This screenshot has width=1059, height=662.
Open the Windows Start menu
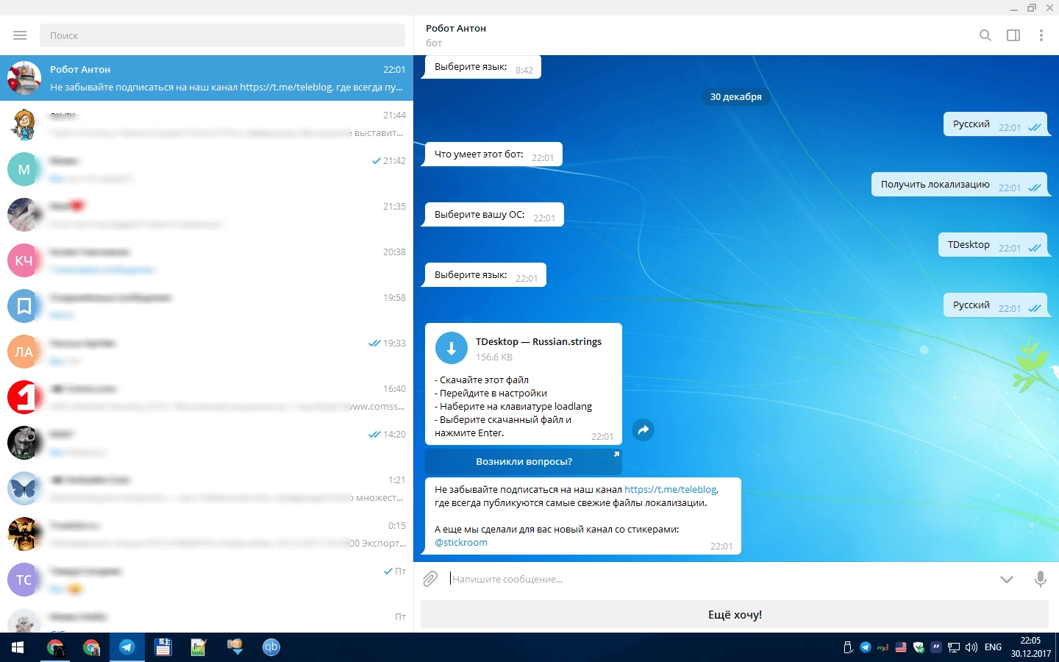(x=18, y=647)
